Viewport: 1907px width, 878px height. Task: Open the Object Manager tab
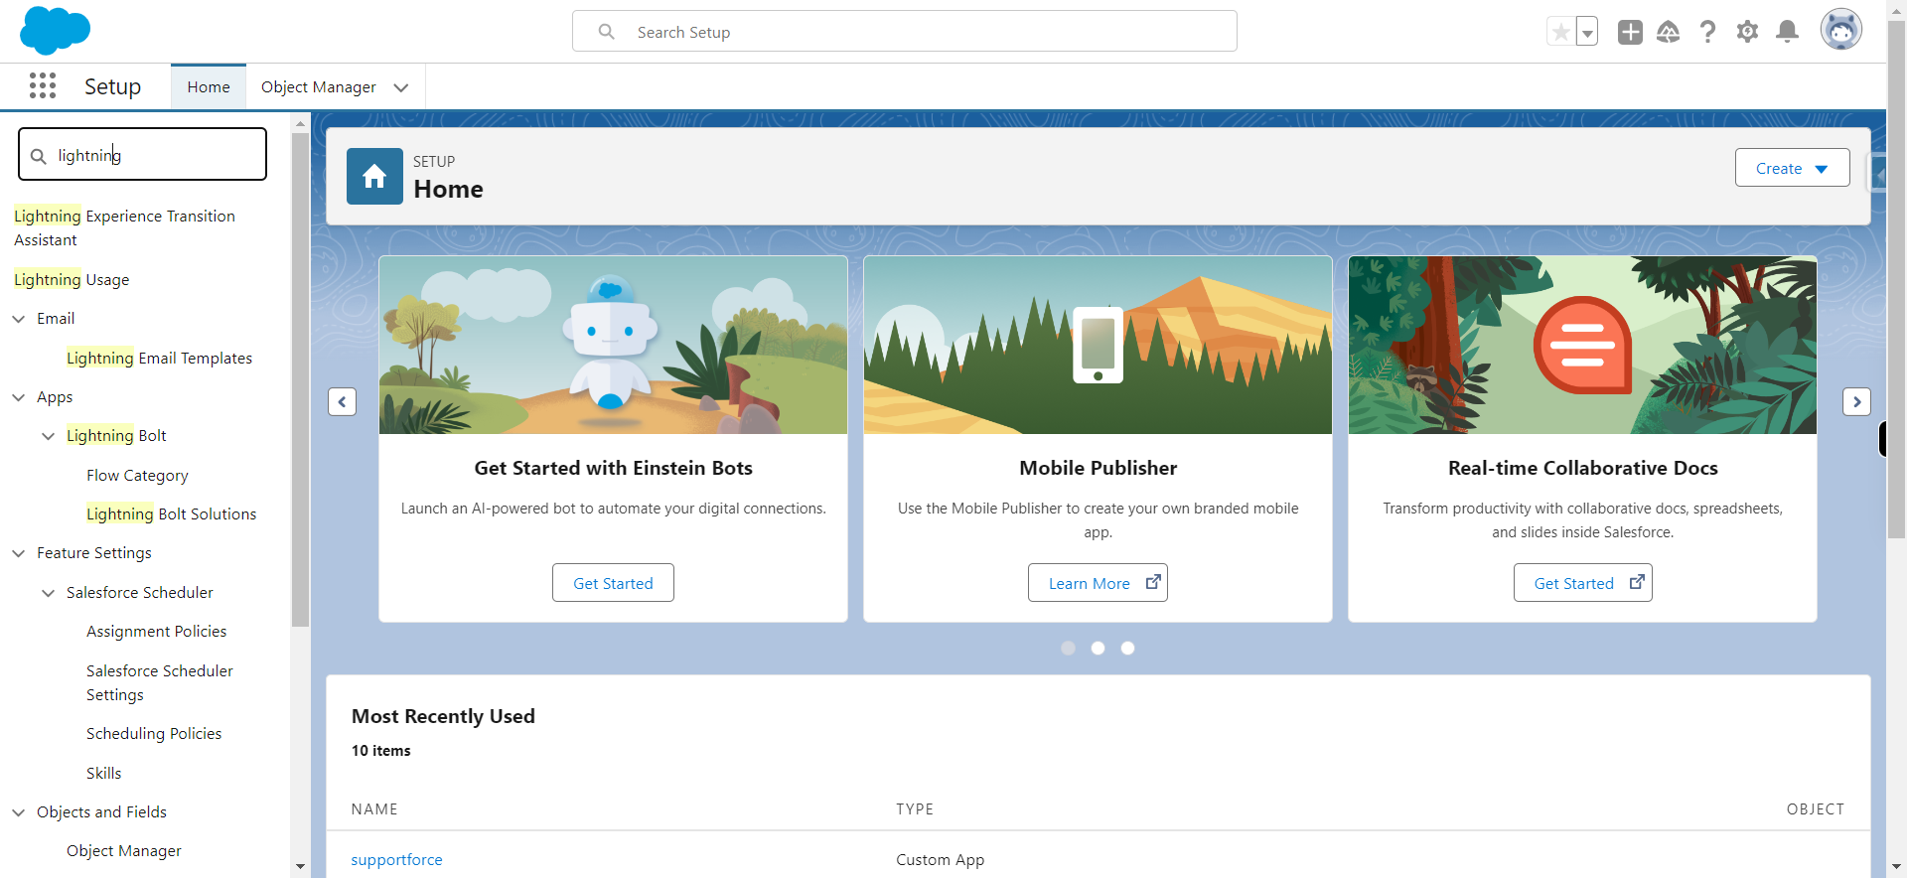click(x=318, y=86)
